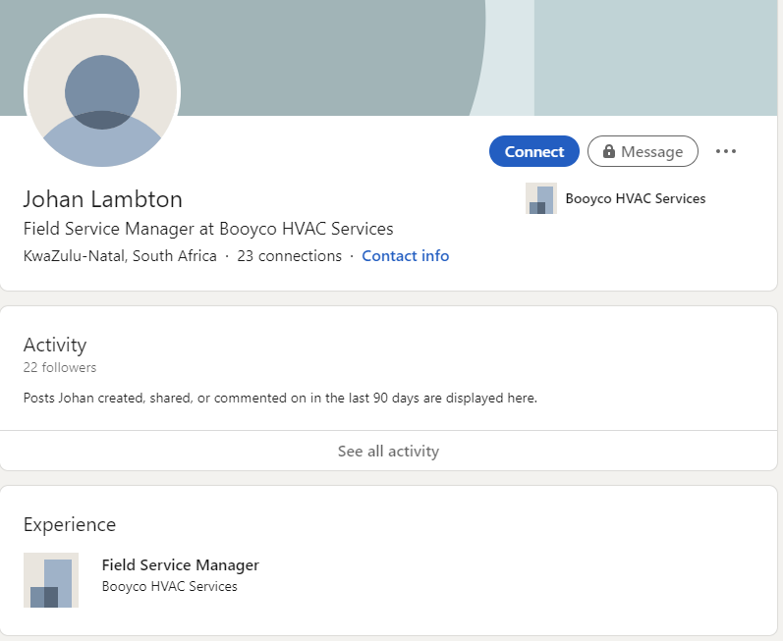Click the headline Field Service Manager at Booyco
Viewport: 783px width, 641px height.
[208, 229]
